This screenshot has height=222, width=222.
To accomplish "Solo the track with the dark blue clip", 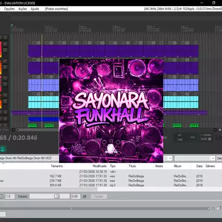I will click(x=5, y=119).
